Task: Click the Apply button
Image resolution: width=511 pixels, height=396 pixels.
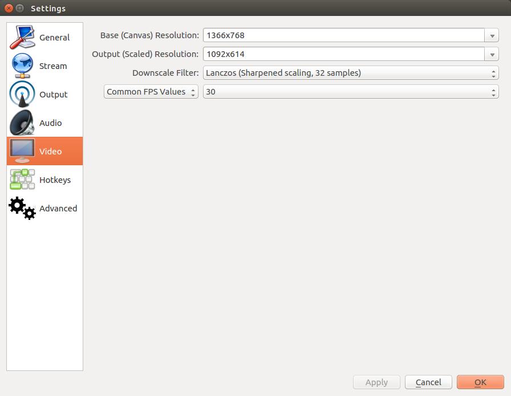Action: pyautogui.click(x=376, y=382)
